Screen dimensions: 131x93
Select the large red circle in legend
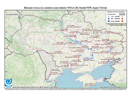pyautogui.click(x=122, y=18)
